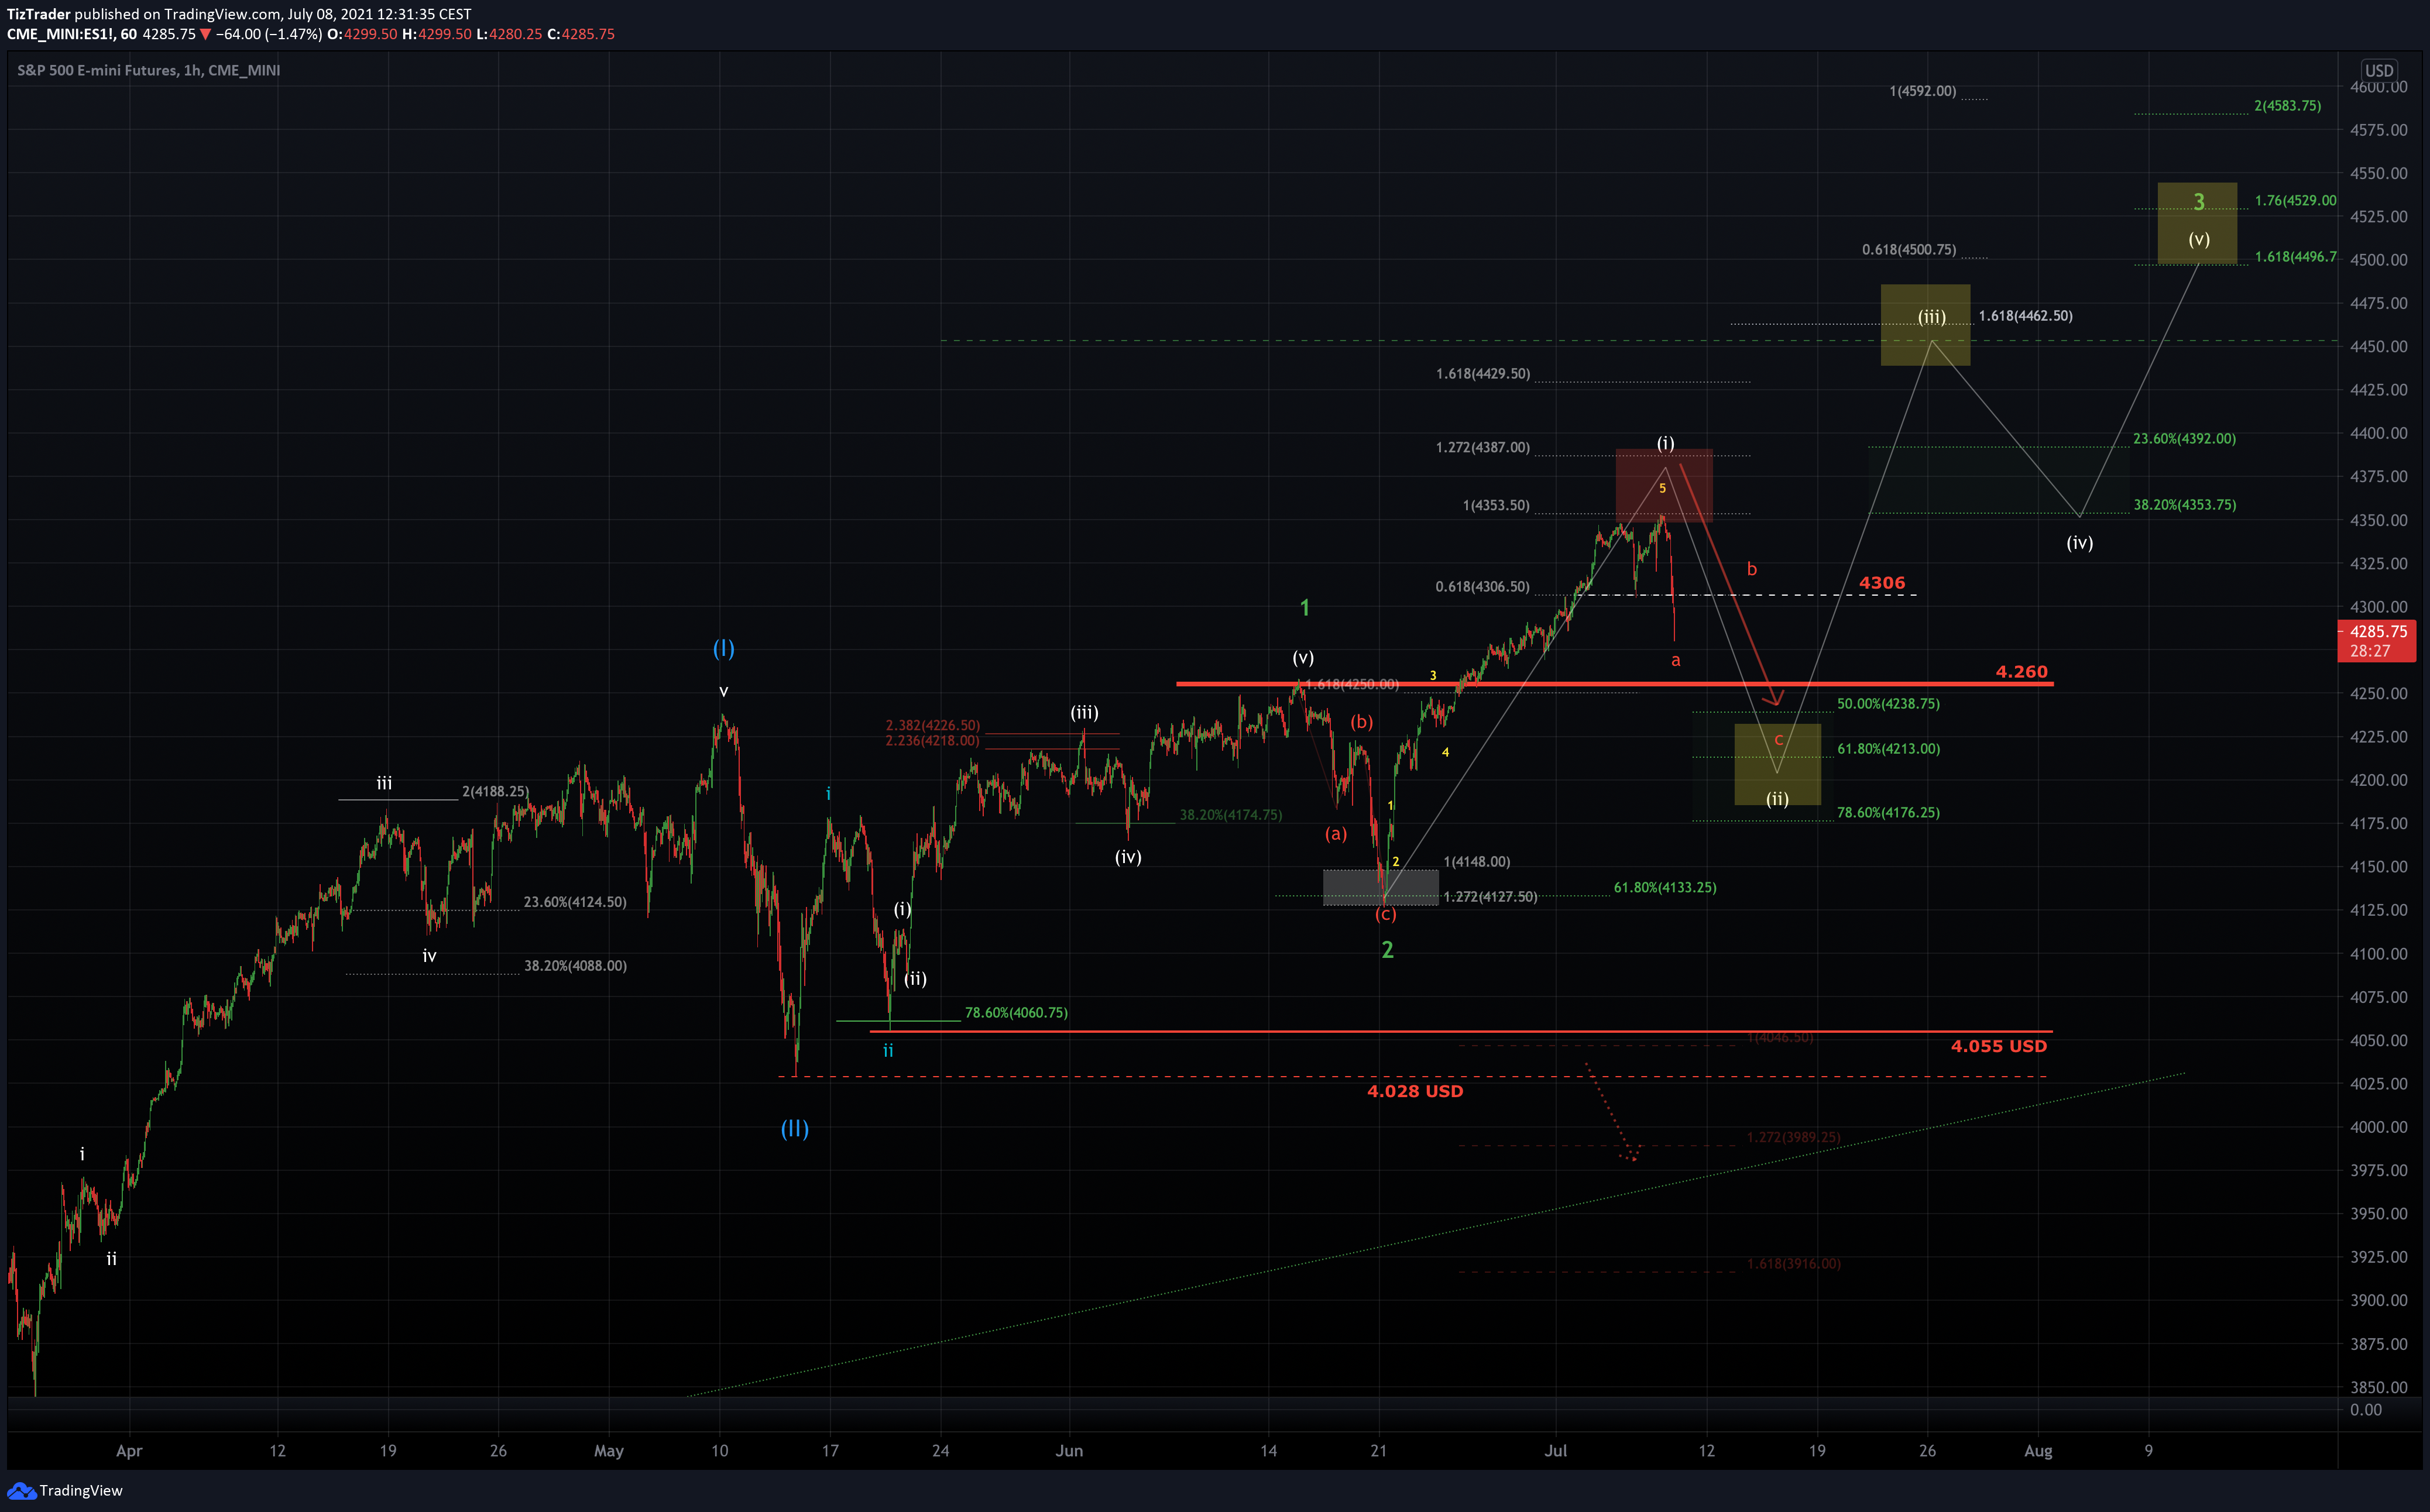Click the '1.272(3989.25)' faded label

[1793, 1138]
